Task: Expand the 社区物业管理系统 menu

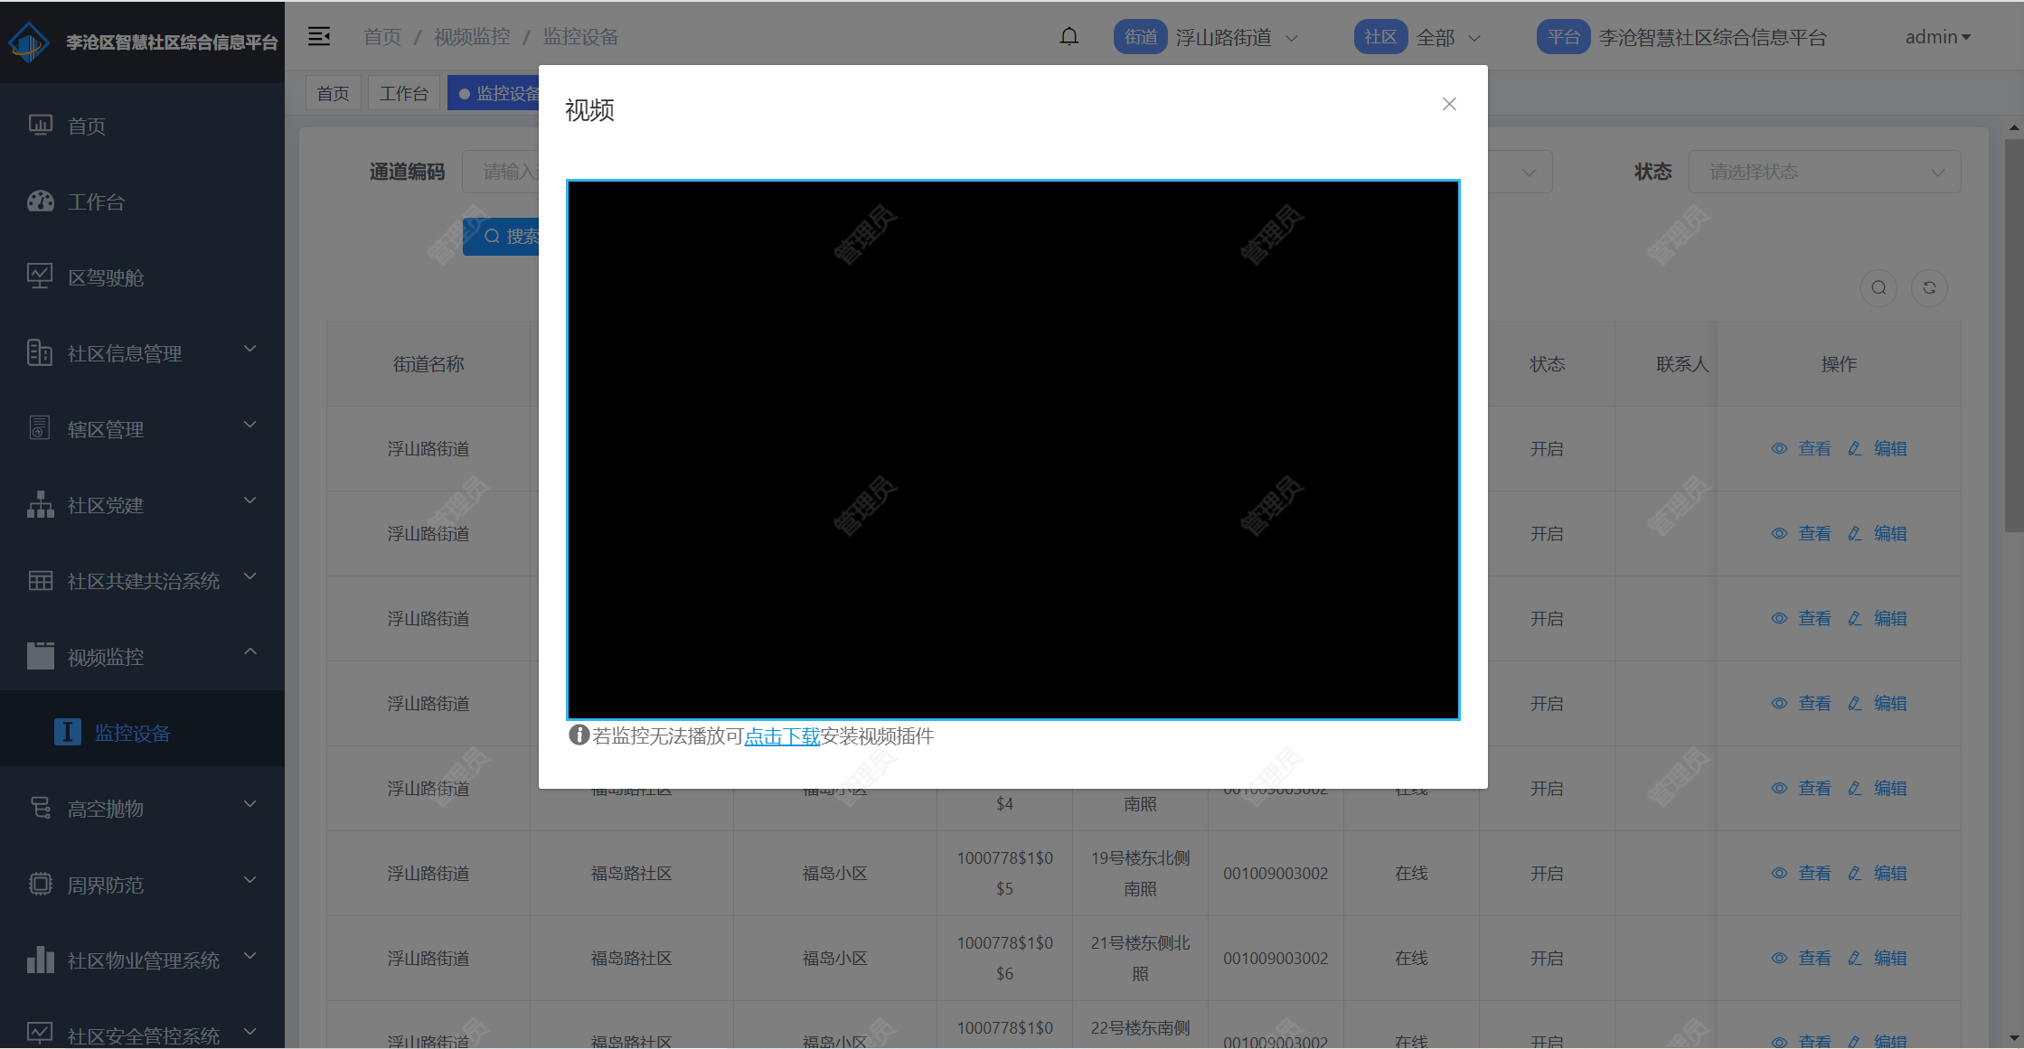Action: tap(142, 960)
